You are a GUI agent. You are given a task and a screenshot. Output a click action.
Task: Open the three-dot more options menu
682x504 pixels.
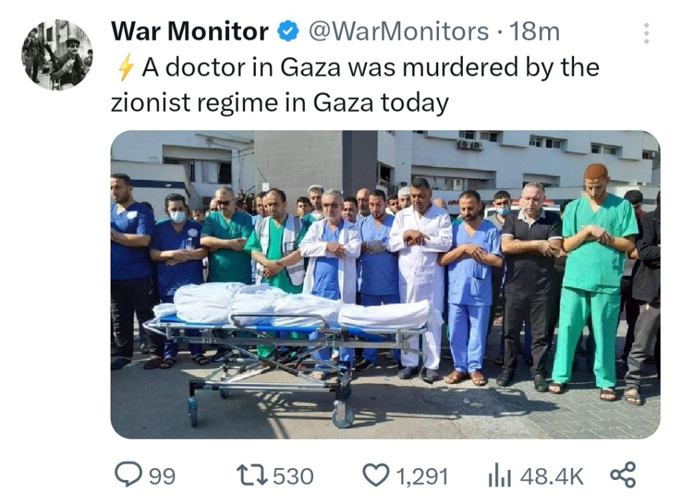coord(646,33)
